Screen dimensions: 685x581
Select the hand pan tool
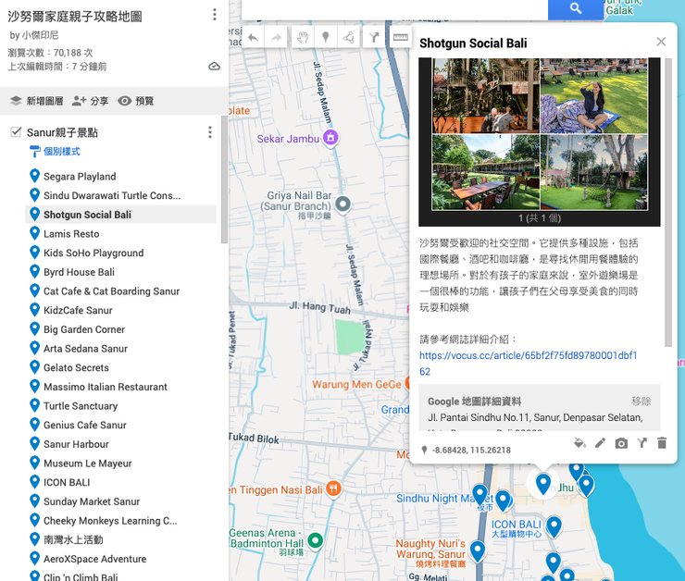[x=303, y=38]
